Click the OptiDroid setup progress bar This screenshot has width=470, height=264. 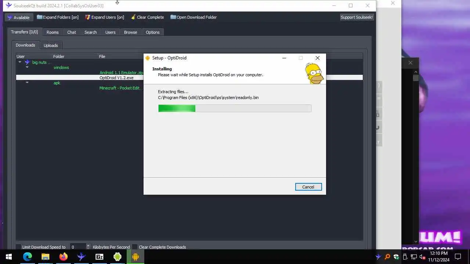click(235, 108)
